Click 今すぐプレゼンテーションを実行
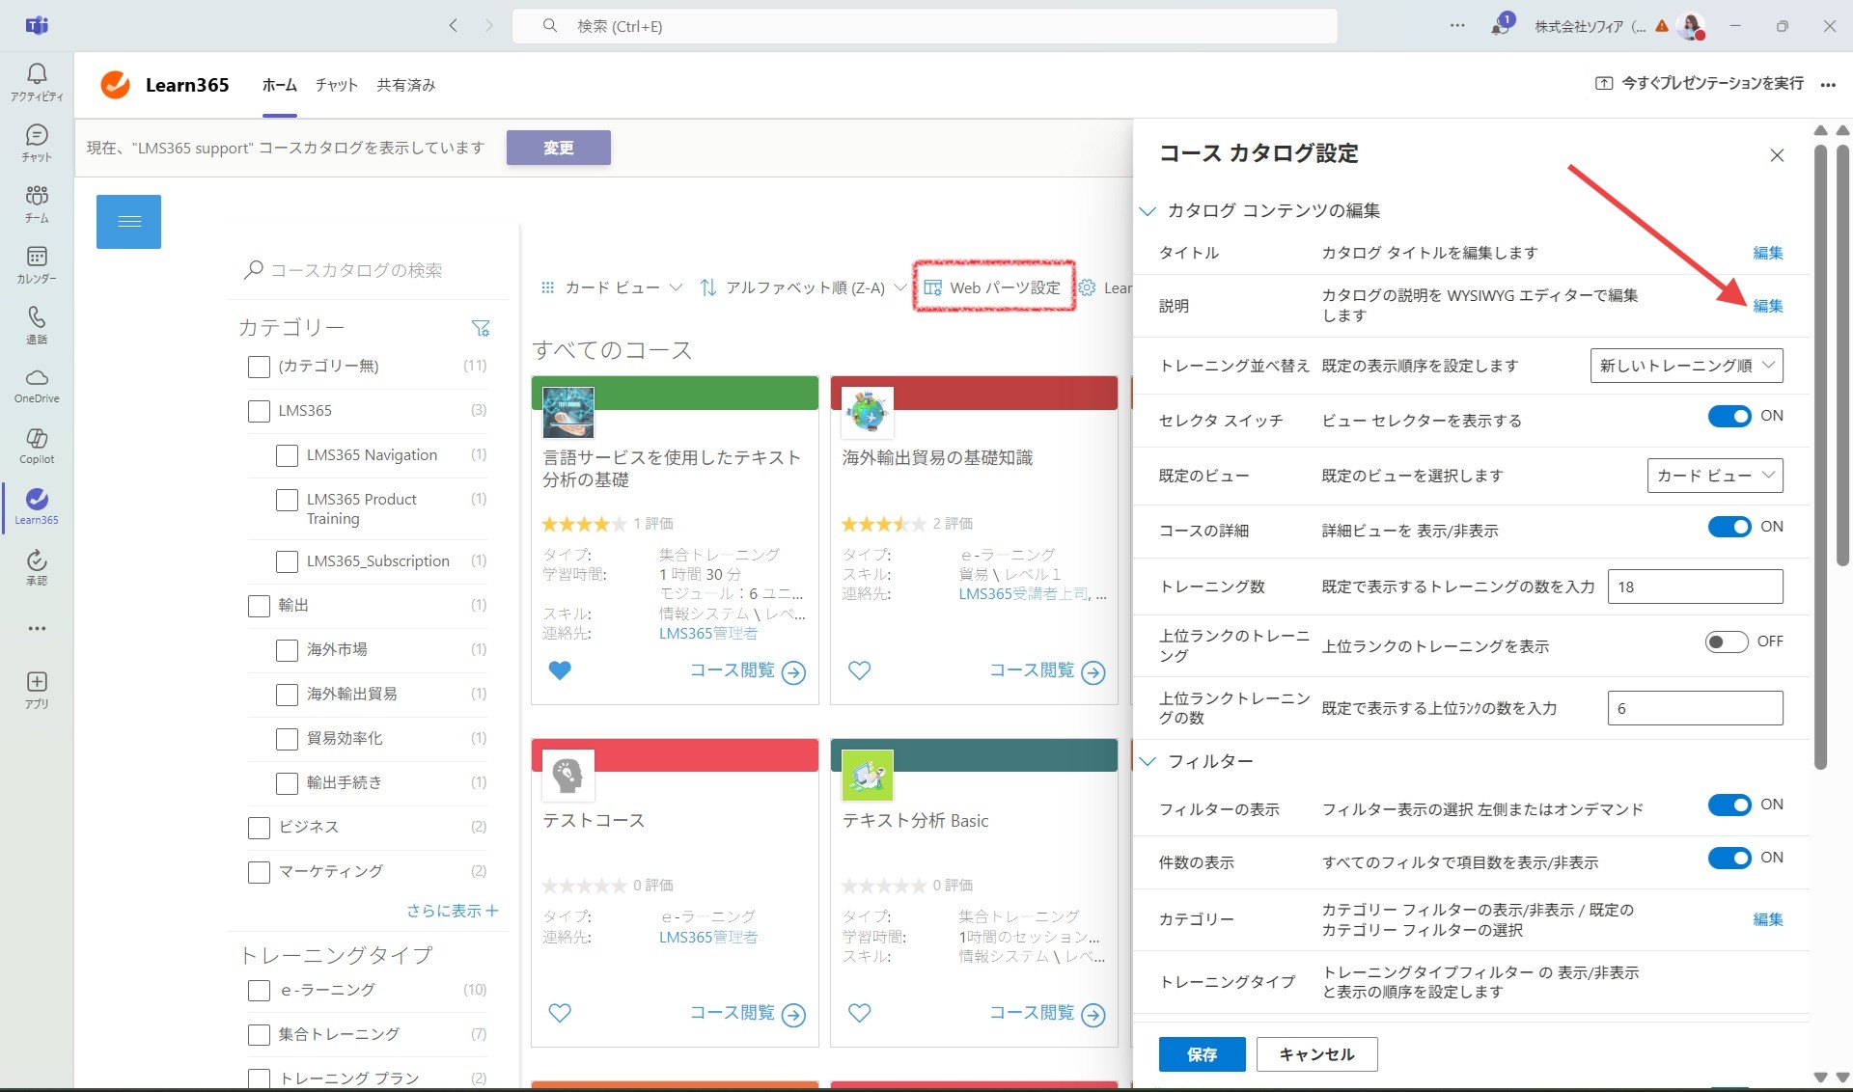The image size is (1853, 1092). tap(1701, 83)
